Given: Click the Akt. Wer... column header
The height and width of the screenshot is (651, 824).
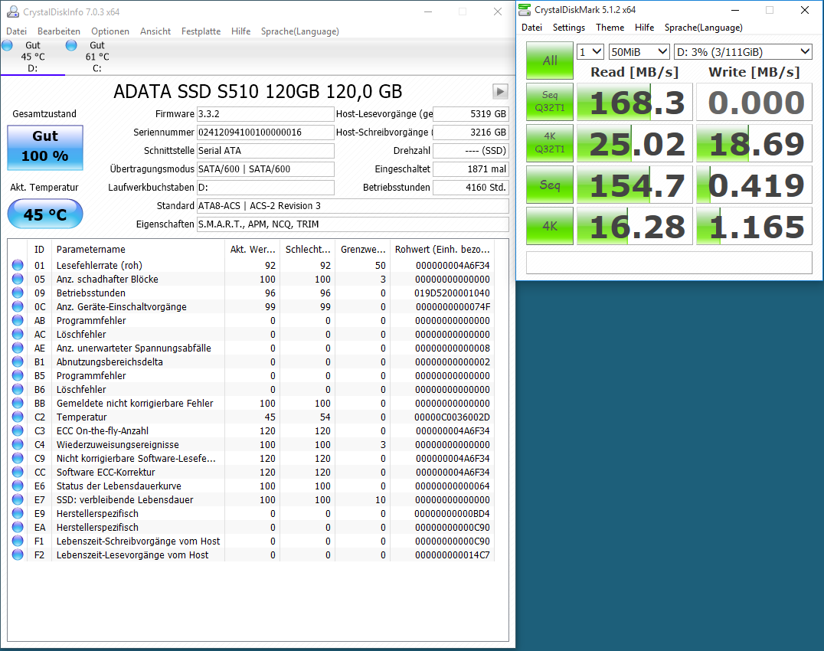Looking at the screenshot, I should tap(252, 249).
